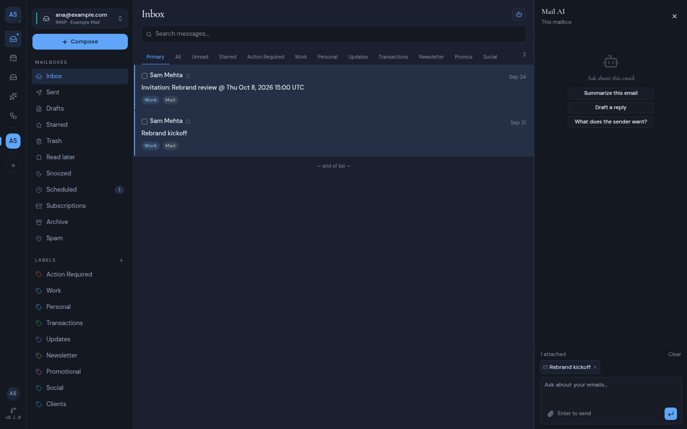Open the AI sparkles icon in left rail
This screenshot has width=687, height=429.
[13, 96]
